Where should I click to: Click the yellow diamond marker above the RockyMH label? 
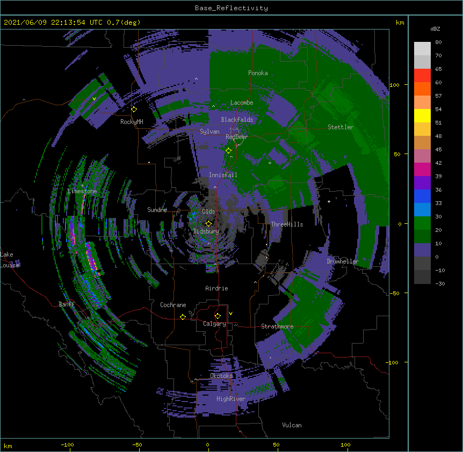pos(134,110)
